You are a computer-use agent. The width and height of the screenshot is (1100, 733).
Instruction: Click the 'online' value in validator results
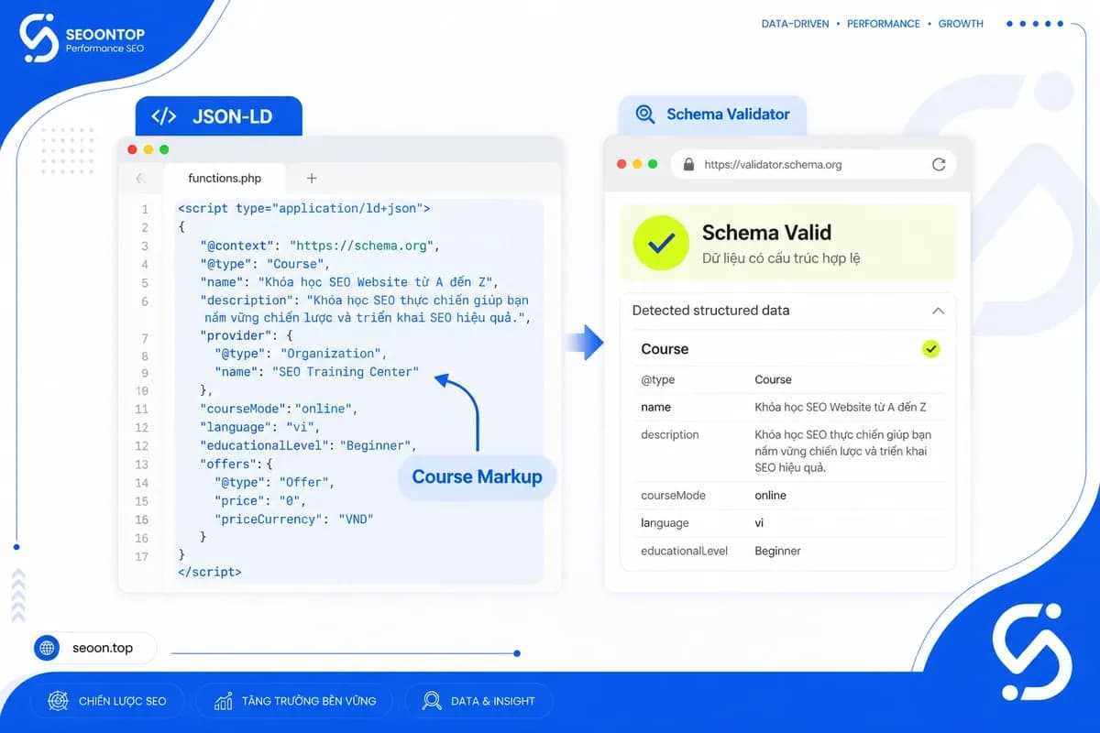770,496
